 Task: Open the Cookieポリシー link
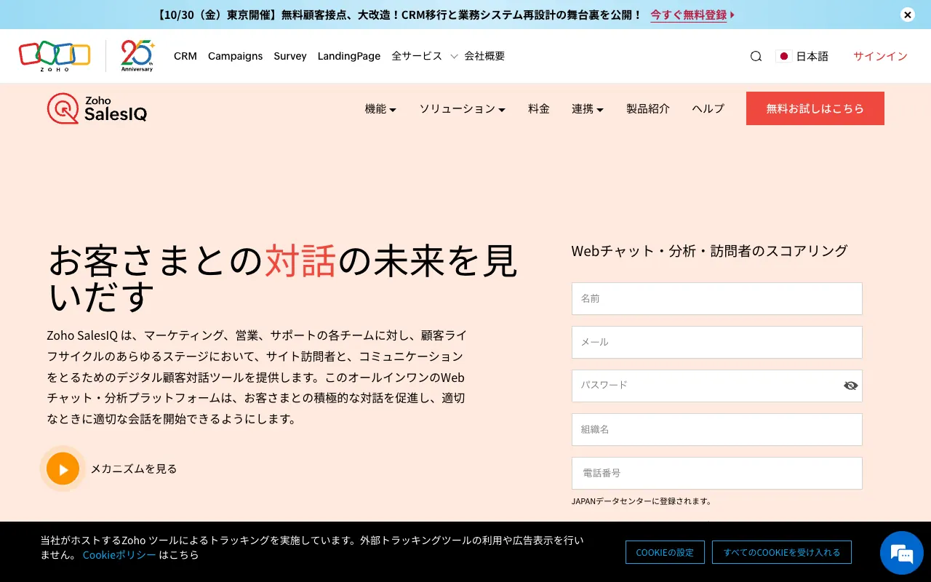pos(119,554)
